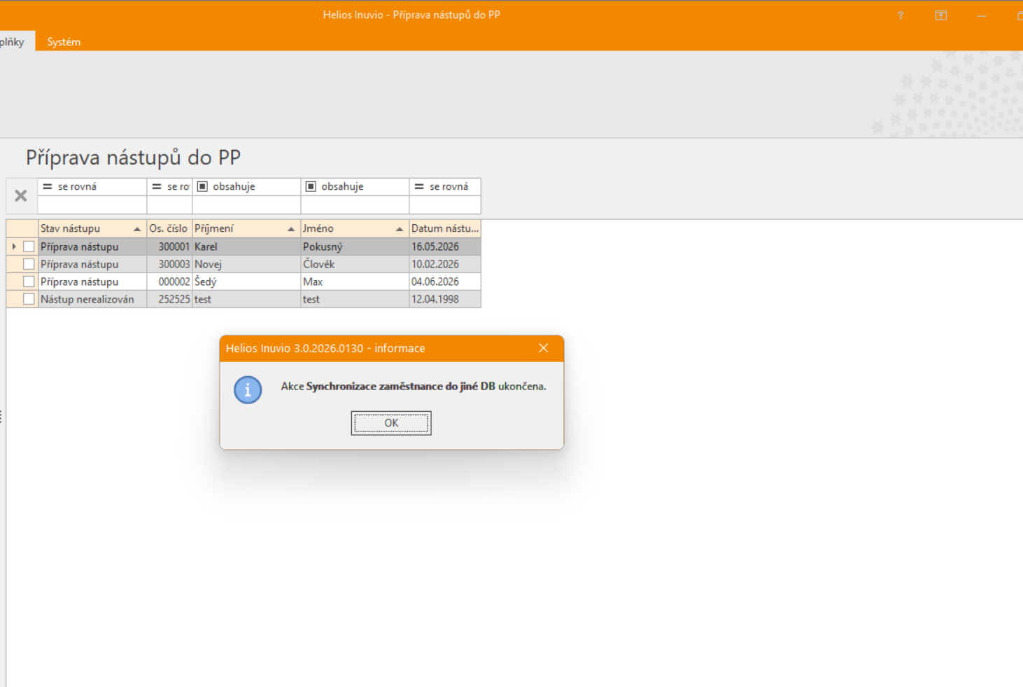Click the row indicator arrow beside Karel
The width and height of the screenshot is (1023, 687).
tap(14, 247)
